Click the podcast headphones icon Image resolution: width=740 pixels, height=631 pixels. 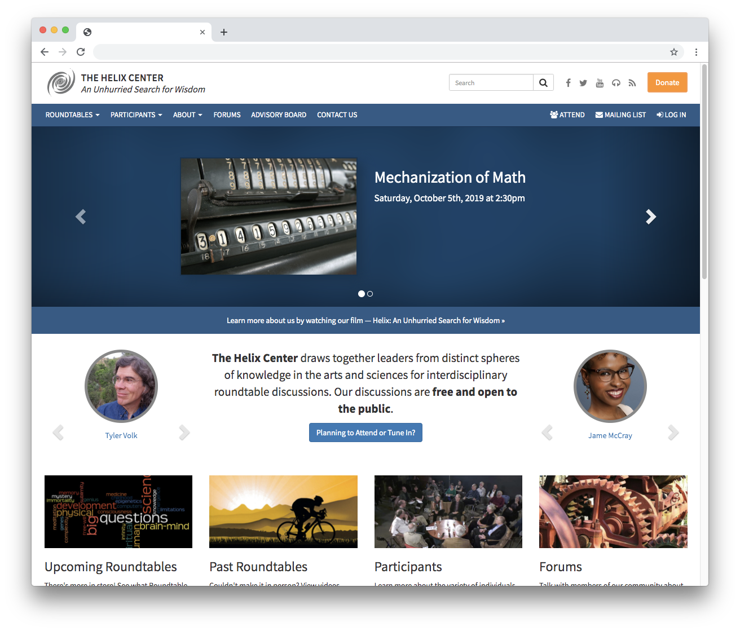(x=616, y=83)
